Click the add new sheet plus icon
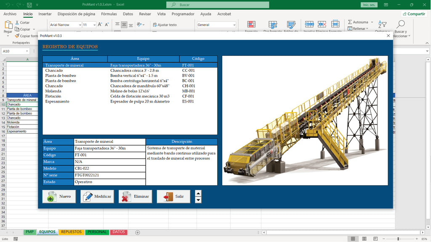 (138, 232)
